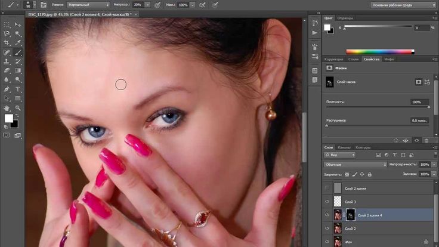Screen dimensions: 439x247
Task: Open the layer fill Заливка dropdown arrow
Action: click(x=434, y=174)
